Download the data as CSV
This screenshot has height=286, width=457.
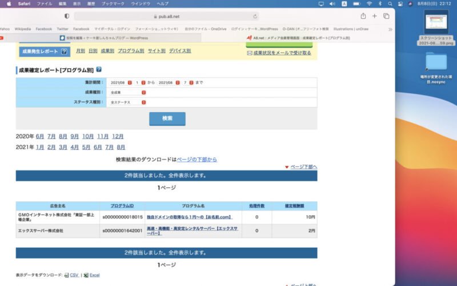pos(71,275)
